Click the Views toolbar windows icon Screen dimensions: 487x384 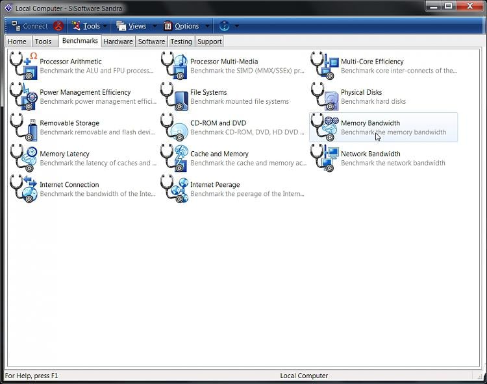point(121,26)
